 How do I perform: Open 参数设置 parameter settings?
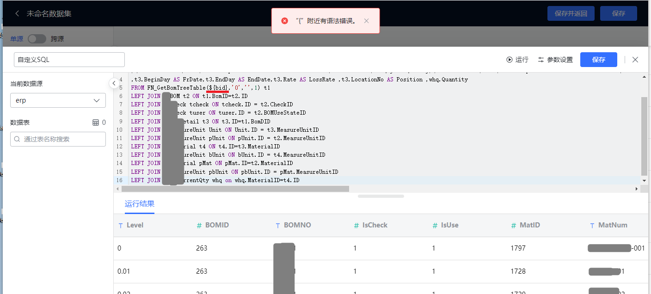555,60
